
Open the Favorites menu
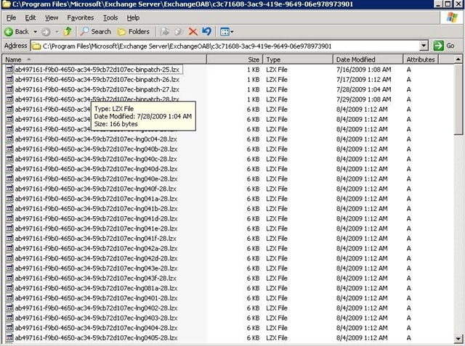[x=80, y=17]
